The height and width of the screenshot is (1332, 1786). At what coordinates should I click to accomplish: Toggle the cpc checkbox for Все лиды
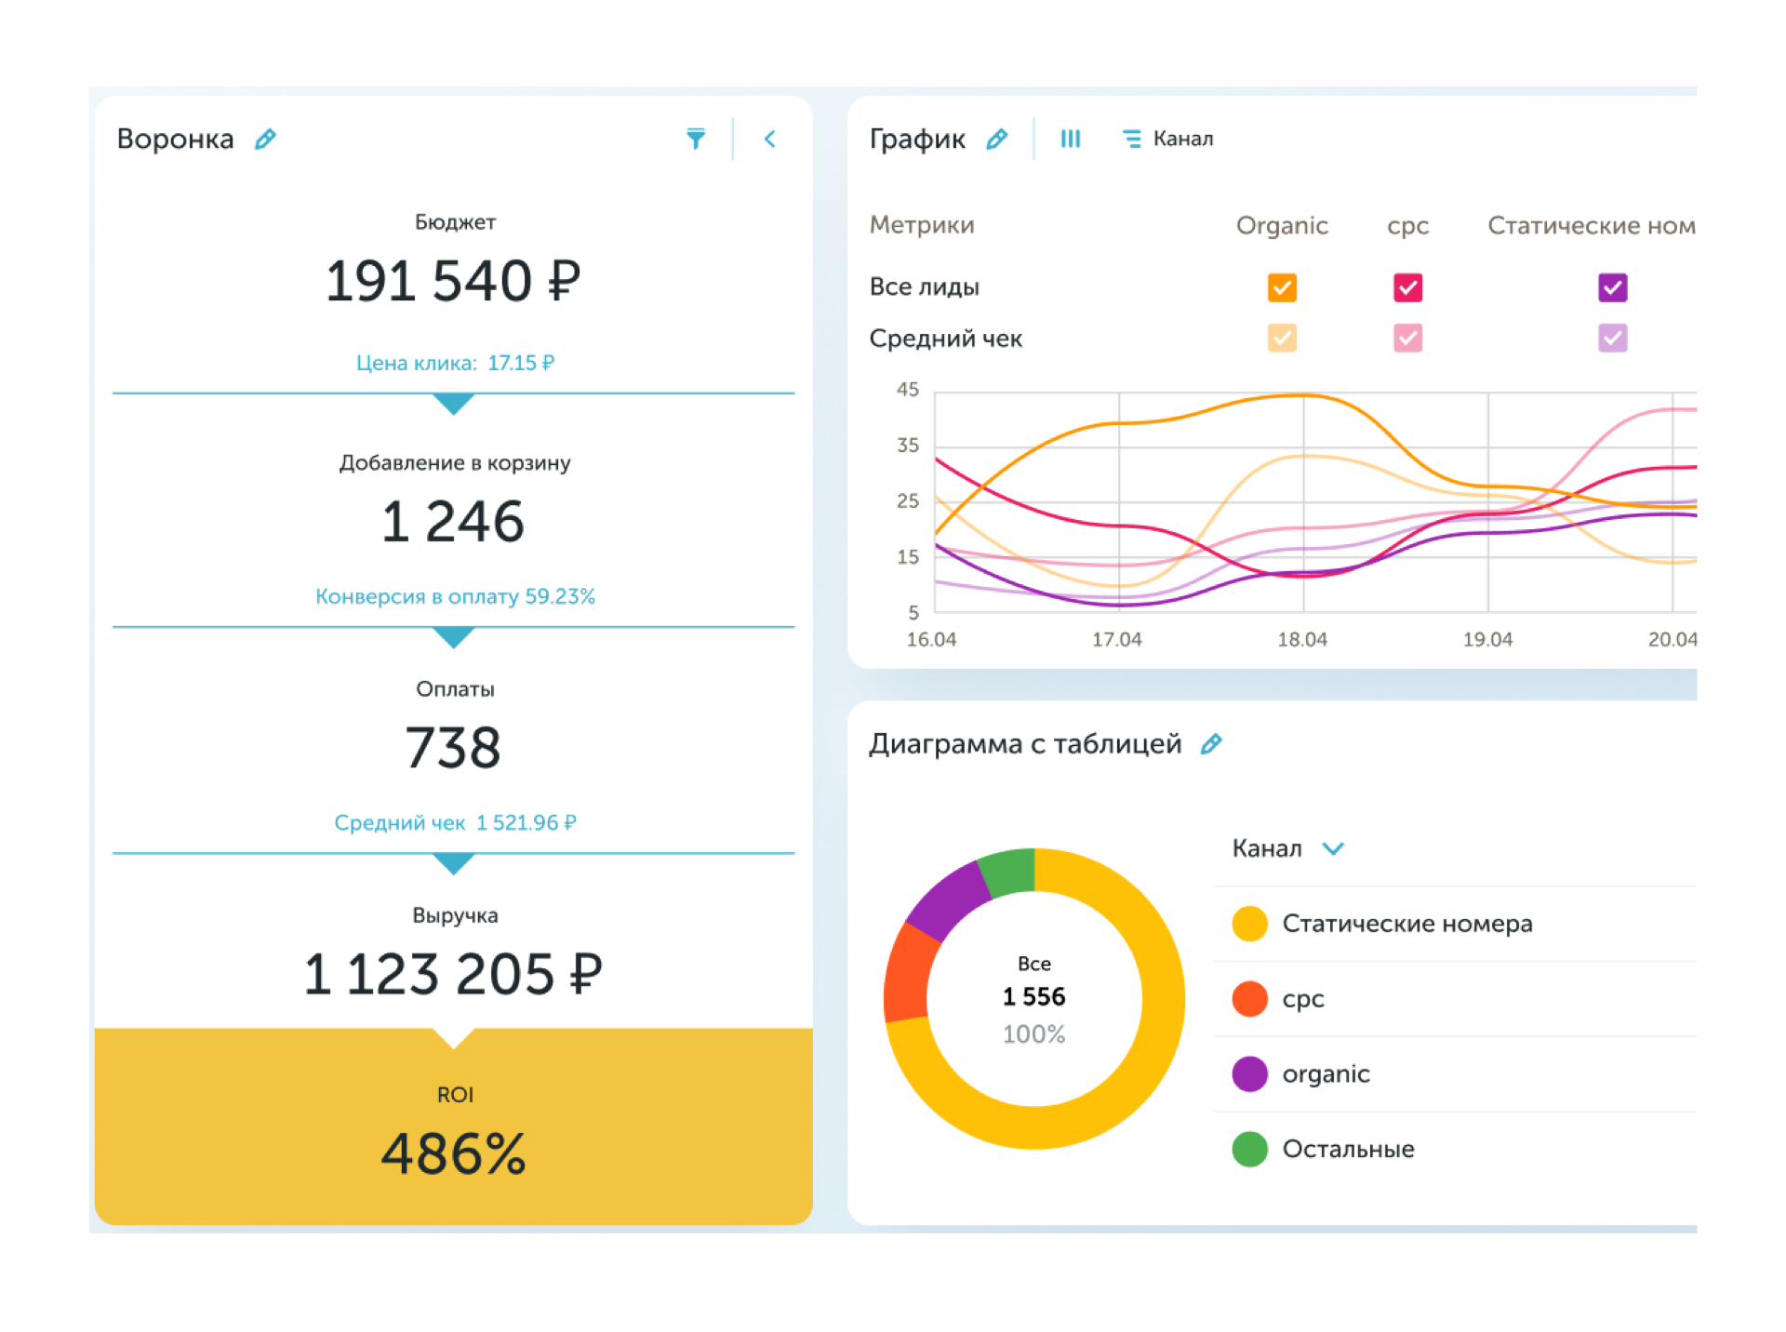(1407, 287)
